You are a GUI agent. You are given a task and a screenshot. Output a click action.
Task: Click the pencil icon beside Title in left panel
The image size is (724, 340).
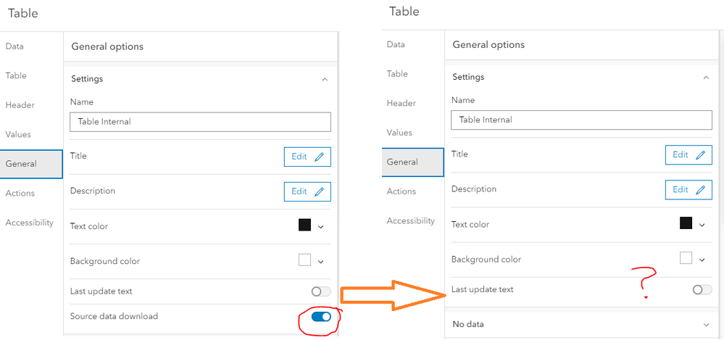coord(320,157)
